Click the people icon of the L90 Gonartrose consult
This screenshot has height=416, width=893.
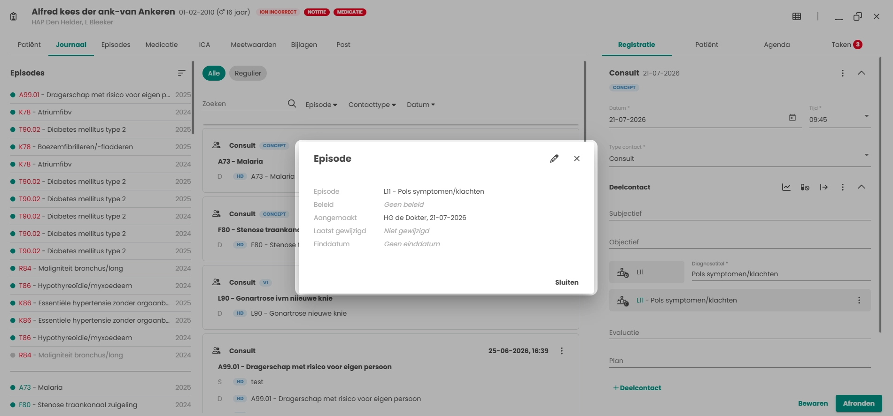(x=217, y=282)
